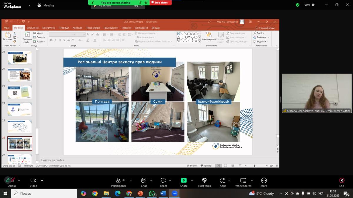
Task: Toggle the Video camera on or off
Action: pos(33,182)
